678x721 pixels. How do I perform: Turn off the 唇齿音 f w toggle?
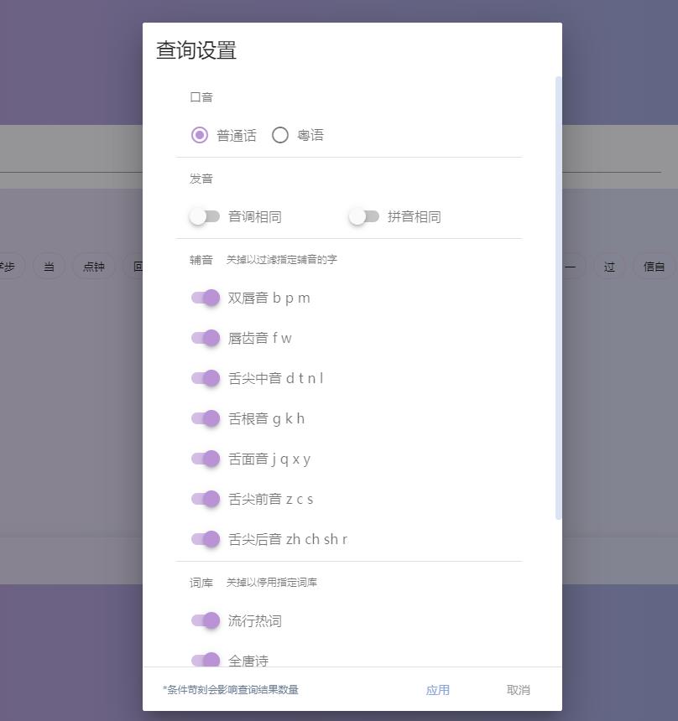204,338
